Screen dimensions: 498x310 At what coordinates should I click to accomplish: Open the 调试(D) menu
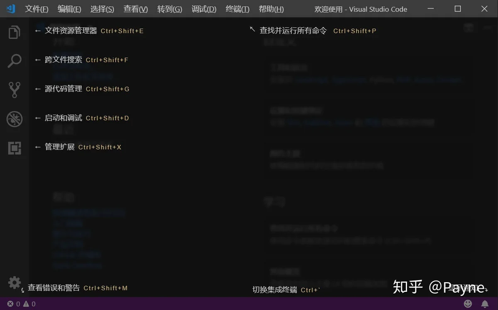coord(204,9)
